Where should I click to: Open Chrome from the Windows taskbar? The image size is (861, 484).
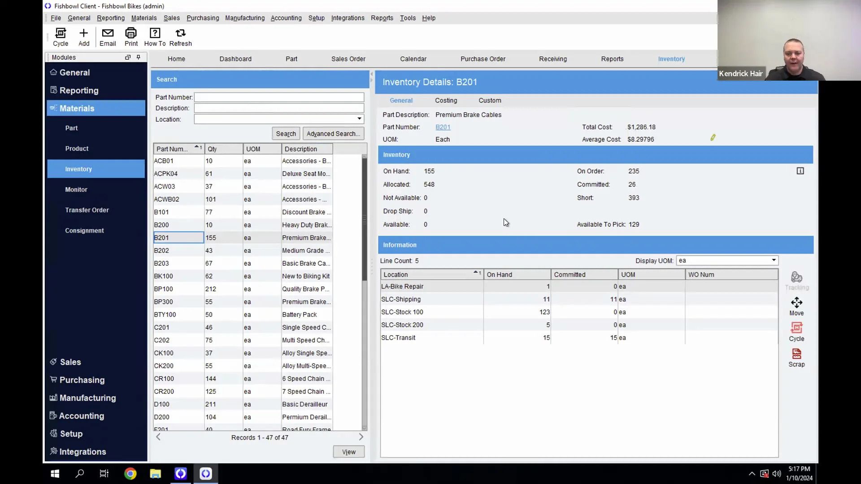tap(130, 474)
